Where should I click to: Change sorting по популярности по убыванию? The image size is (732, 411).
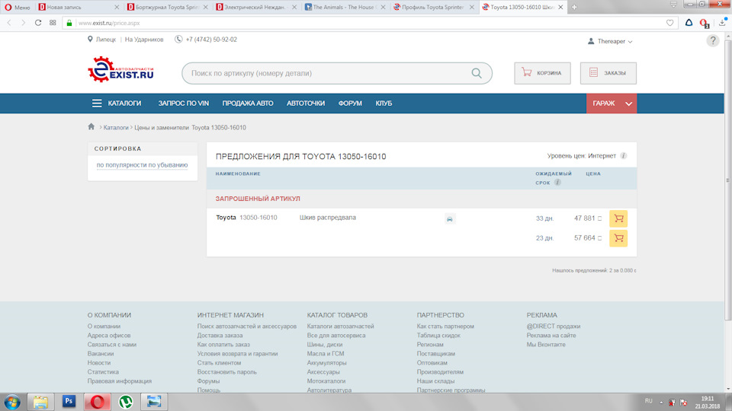142,165
